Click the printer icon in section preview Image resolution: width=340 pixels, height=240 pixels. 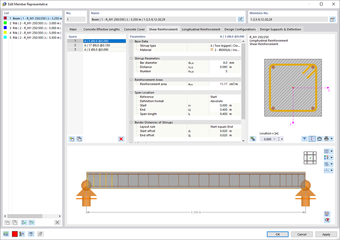326,139
